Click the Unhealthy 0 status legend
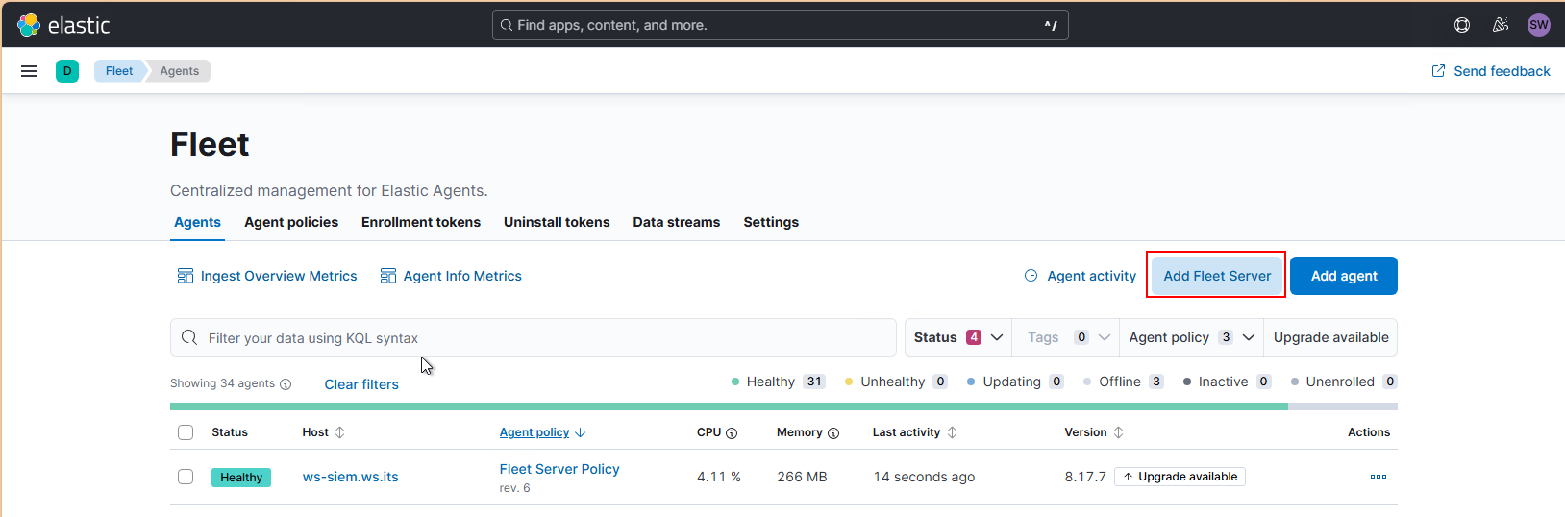Screen dimensions: 1565x517 point(896,382)
